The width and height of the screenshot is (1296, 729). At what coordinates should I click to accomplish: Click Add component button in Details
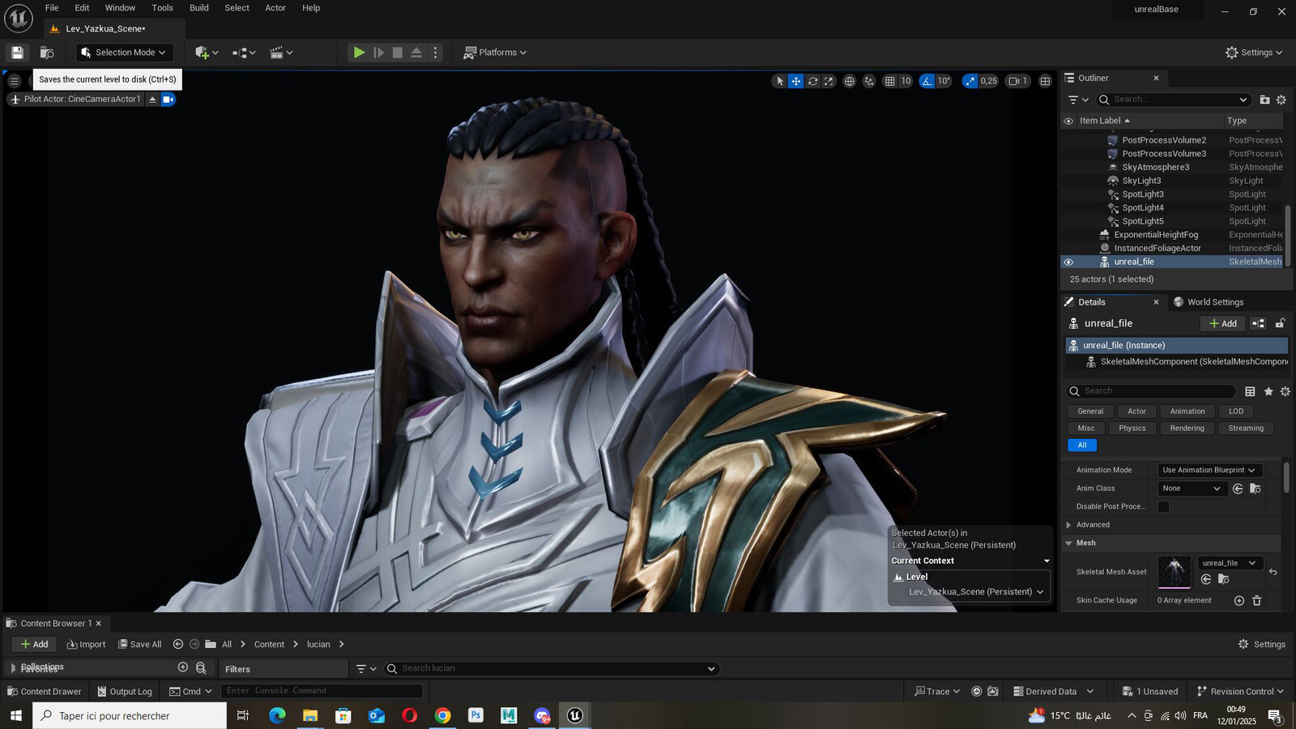coord(1222,324)
